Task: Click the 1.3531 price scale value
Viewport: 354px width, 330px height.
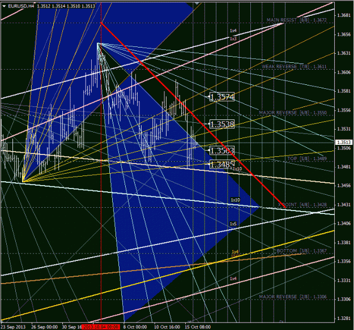Action: (344, 129)
